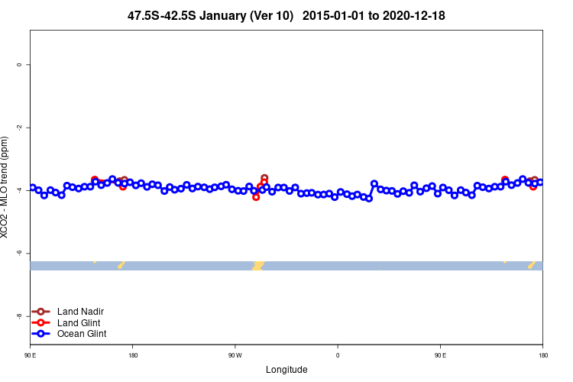Image resolution: width=573 pixels, height=382 pixels.
Task: Click the 'XCO2 - MLO trend (ppm)' y-axis label
Action: click(x=4, y=187)
